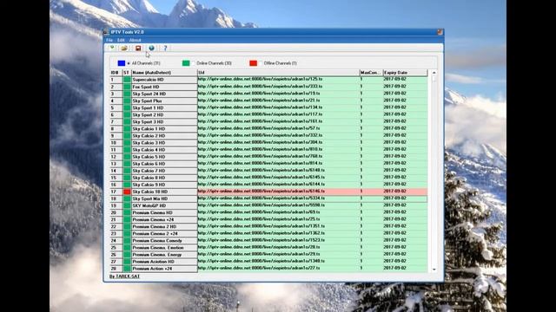
Task: Open the About menu
Action: (x=135, y=40)
